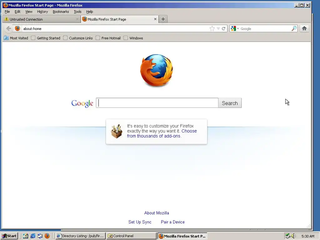320x240 pixels.
Task: Bookmark this page with the star icon
Action: tap(212, 28)
